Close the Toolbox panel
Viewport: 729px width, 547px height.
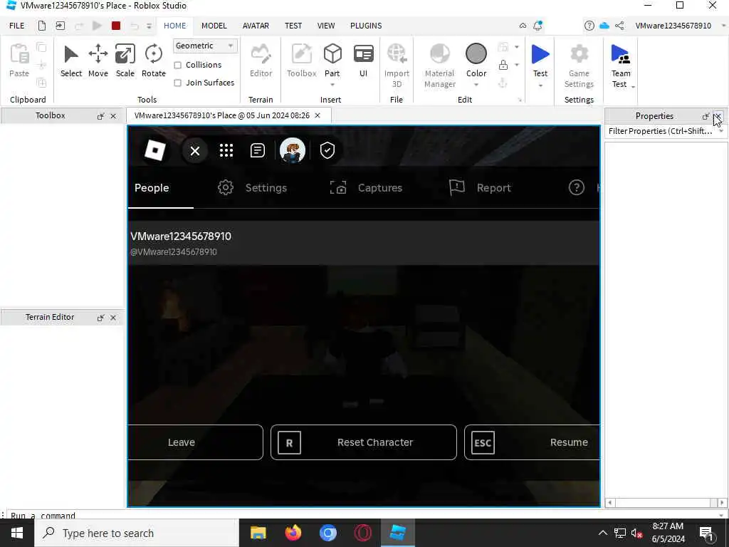[x=113, y=116]
